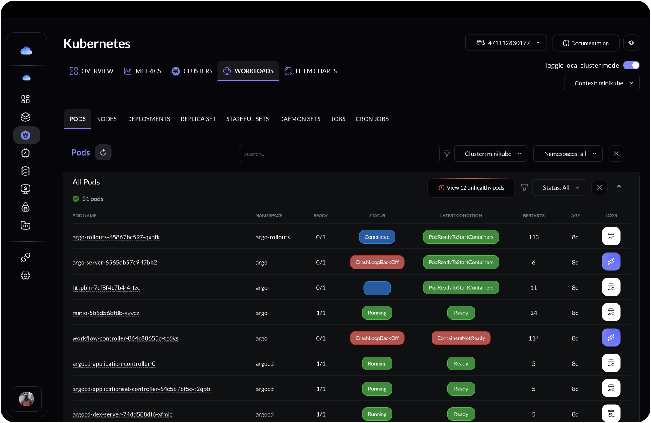The width and height of the screenshot is (651, 423).
Task: Open logs for argo-rollouts-65867bc597-qxqfk
Action: click(611, 236)
